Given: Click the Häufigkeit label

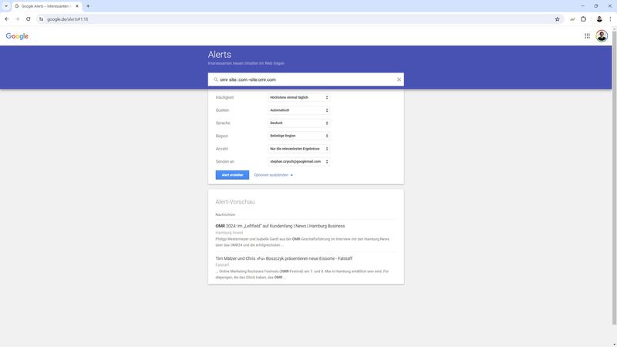Looking at the screenshot, I should [x=224, y=97].
